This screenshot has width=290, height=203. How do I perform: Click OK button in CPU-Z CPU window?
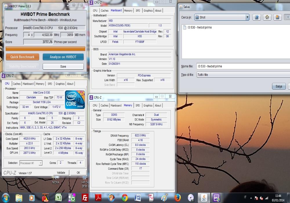pos(78,173)
